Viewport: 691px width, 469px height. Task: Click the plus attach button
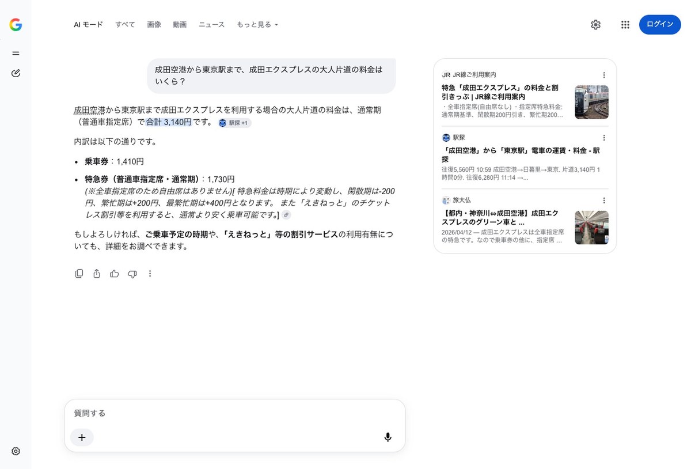point(82,437)
